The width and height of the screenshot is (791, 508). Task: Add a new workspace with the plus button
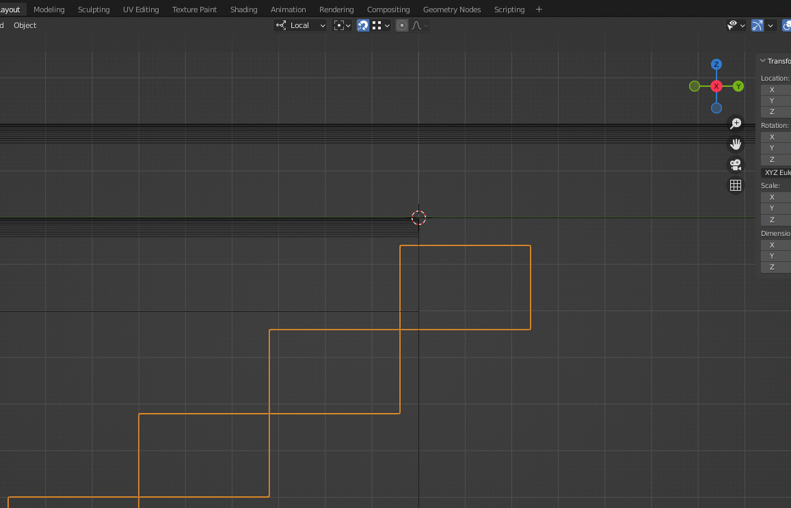click(x=539, y=9)
